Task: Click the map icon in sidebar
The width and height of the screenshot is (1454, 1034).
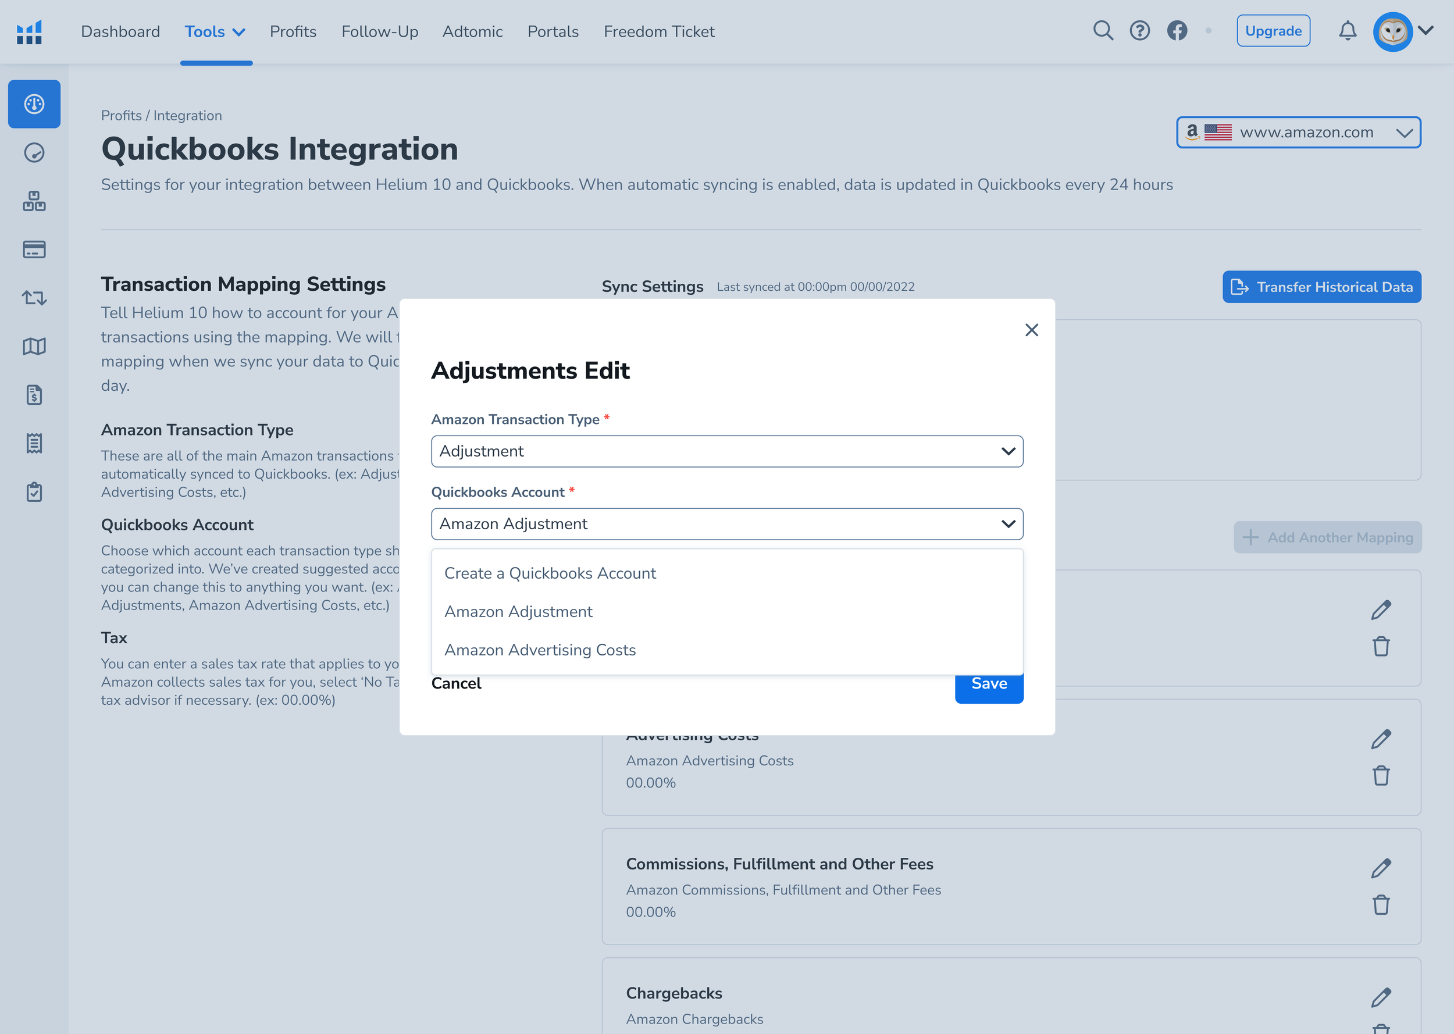Action: 34,347
